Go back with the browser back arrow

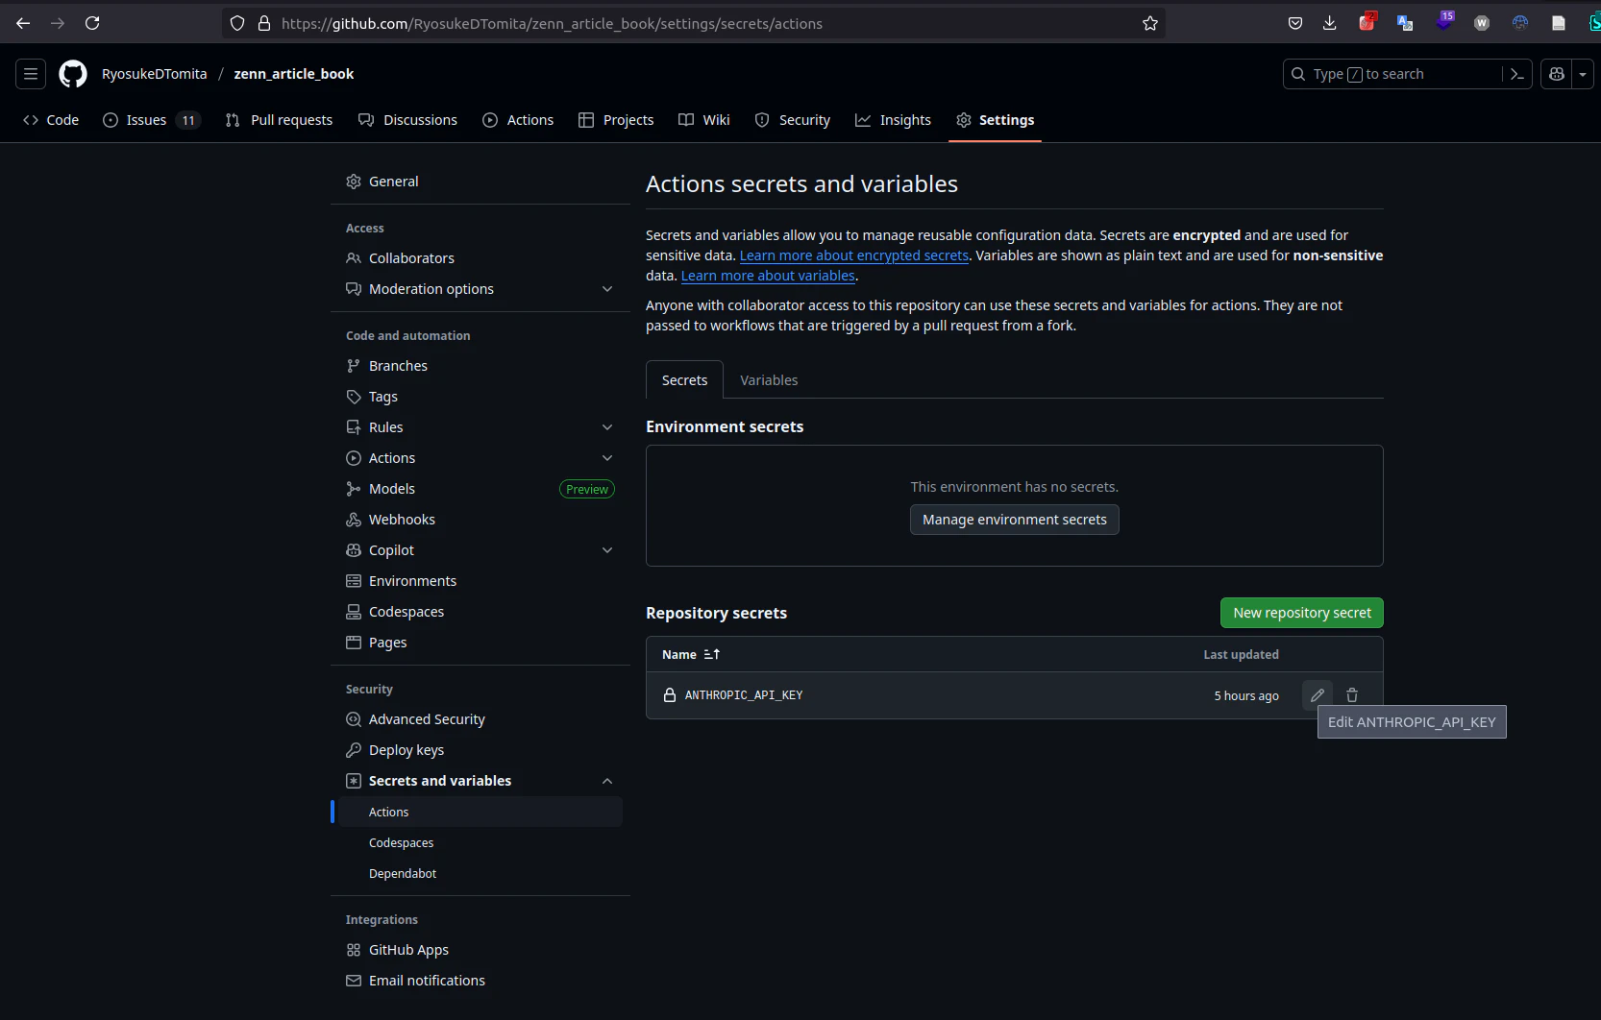[23, 23]
